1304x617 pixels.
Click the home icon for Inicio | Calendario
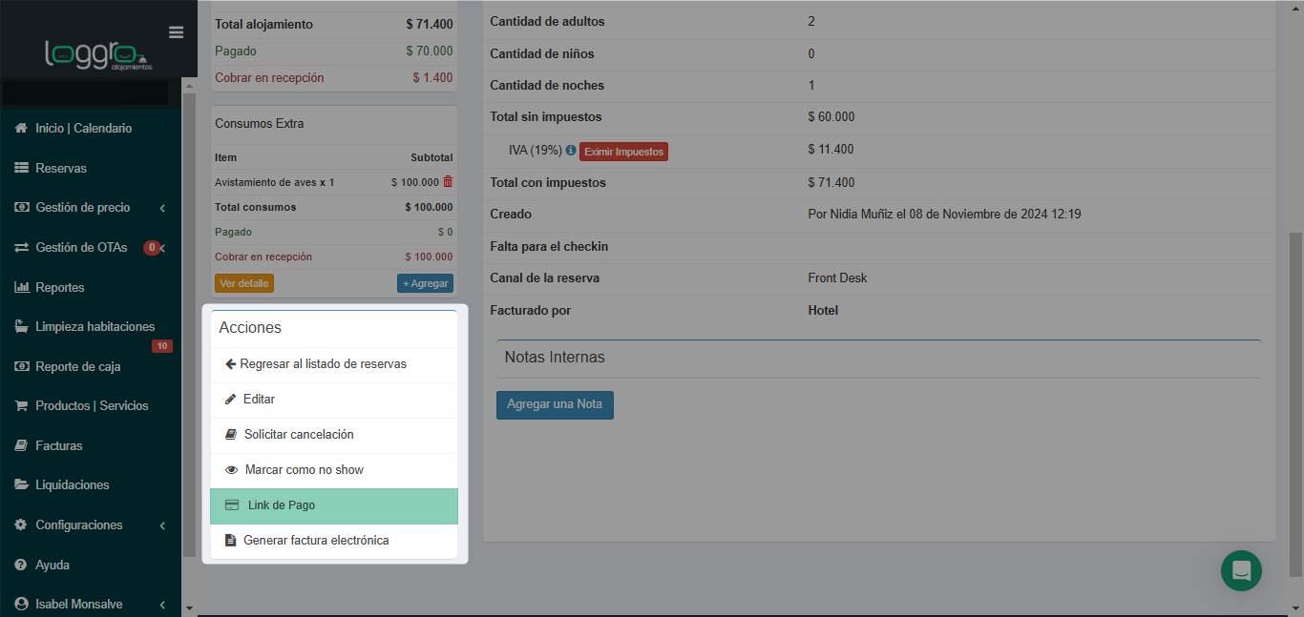pyautogui.click(x=21, y=128)
